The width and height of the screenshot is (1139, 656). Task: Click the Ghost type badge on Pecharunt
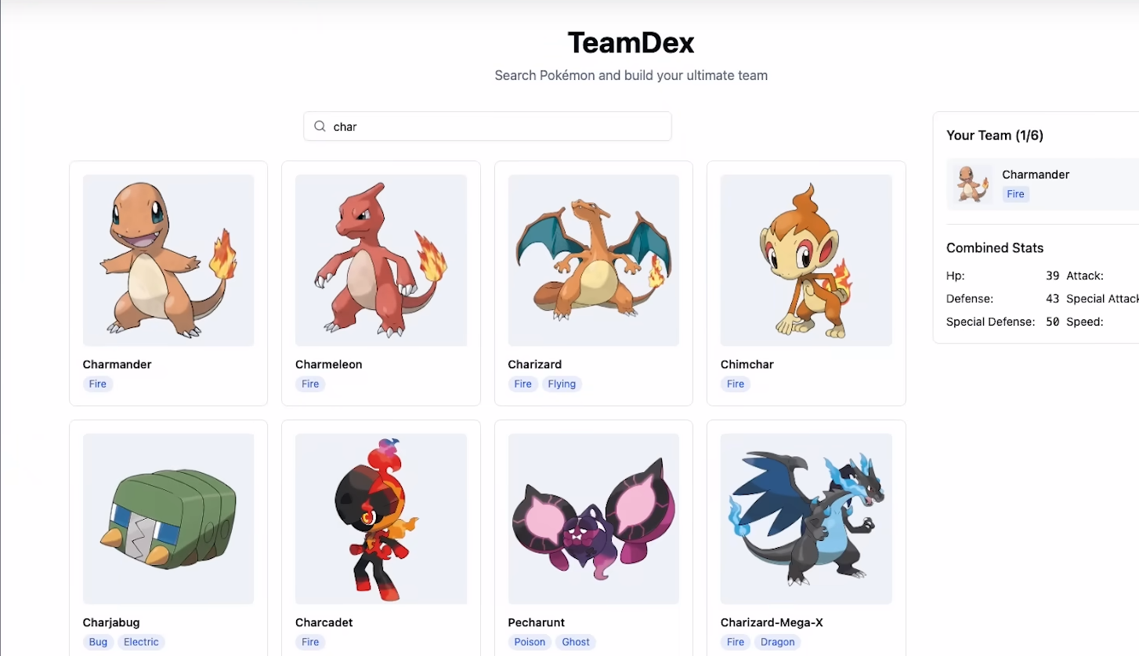click(576, 642)
